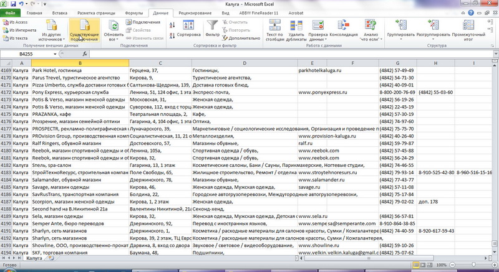Screen dimensions: 499x272
Task: Open the Undo history dropdown arrow
Action: 27,4
